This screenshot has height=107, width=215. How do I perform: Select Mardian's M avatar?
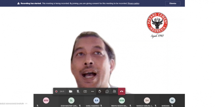(x=172, y=100)
